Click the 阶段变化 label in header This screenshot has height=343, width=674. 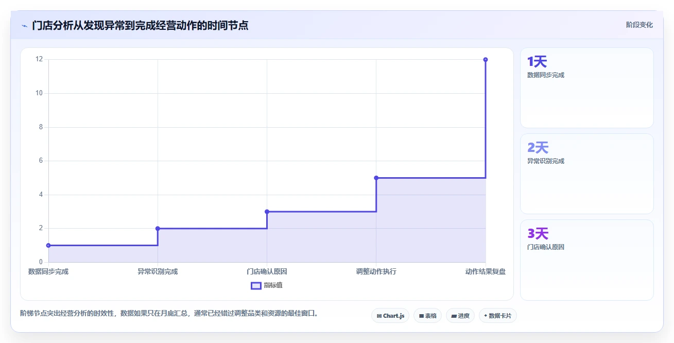(x=640, y=25)
